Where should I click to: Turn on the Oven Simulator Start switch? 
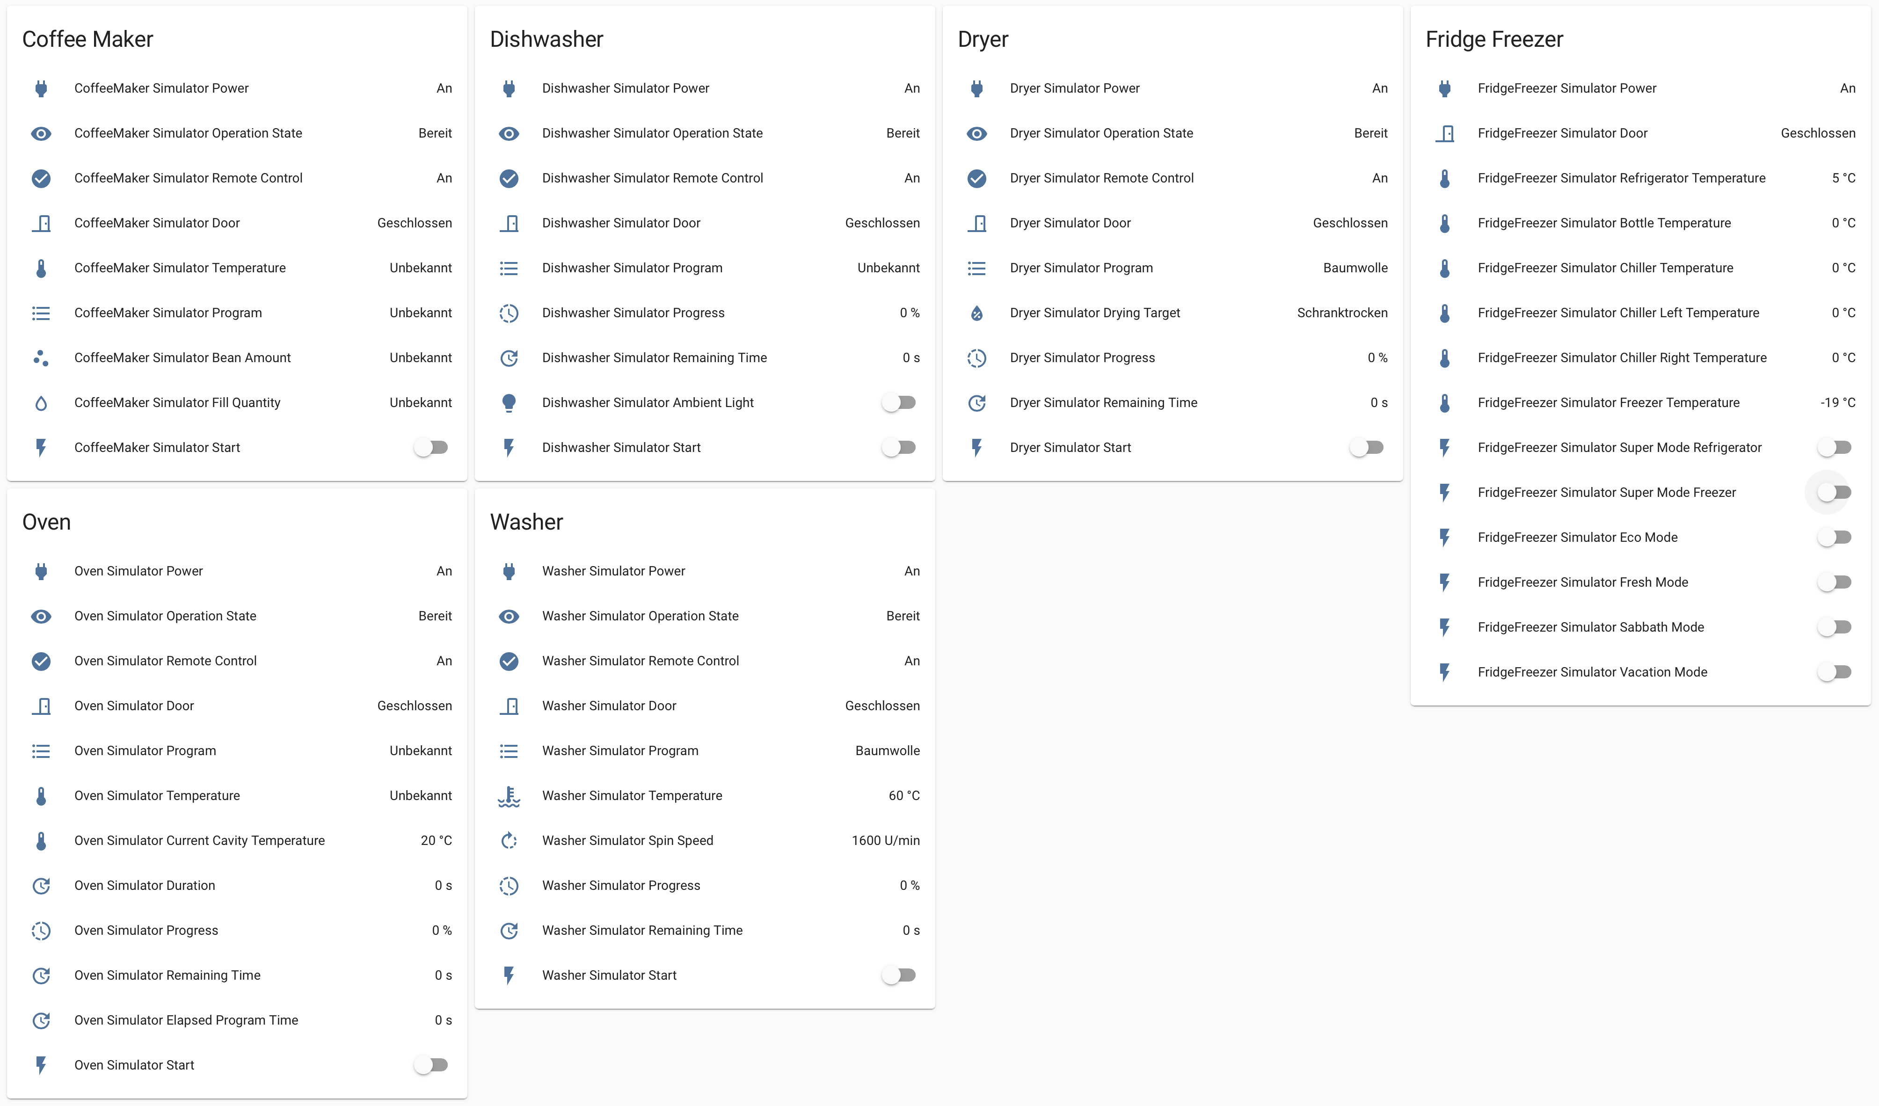pos(431,1065)
